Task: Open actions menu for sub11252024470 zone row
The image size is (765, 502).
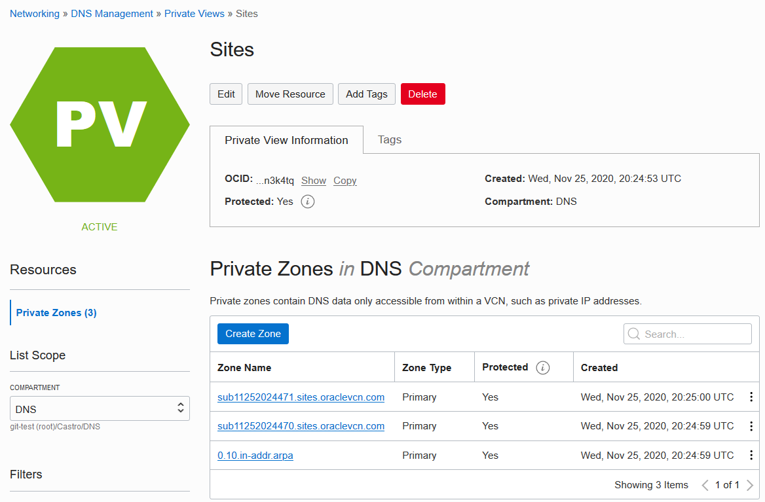Action: click(x=751, y=426)
